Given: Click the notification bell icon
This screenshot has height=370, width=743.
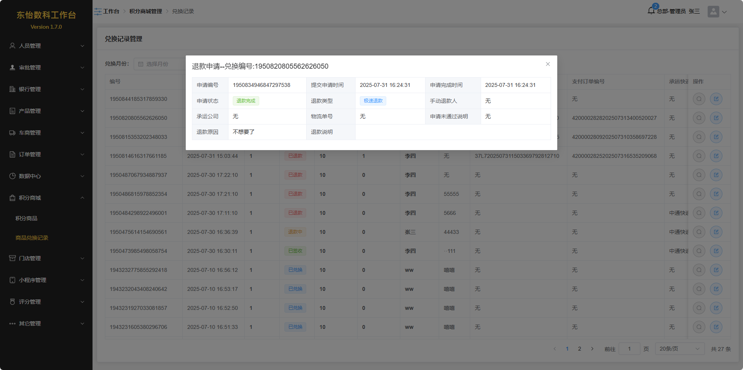Looking at the screenshot, I should click(x=651, y=11).
